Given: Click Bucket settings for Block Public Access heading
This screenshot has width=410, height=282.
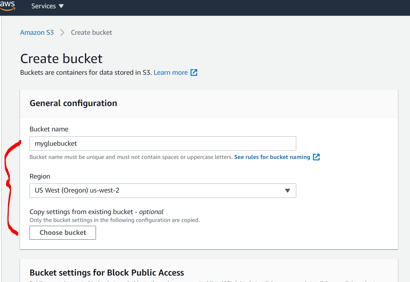Looking at the screenshot, I should click(107, 273).
